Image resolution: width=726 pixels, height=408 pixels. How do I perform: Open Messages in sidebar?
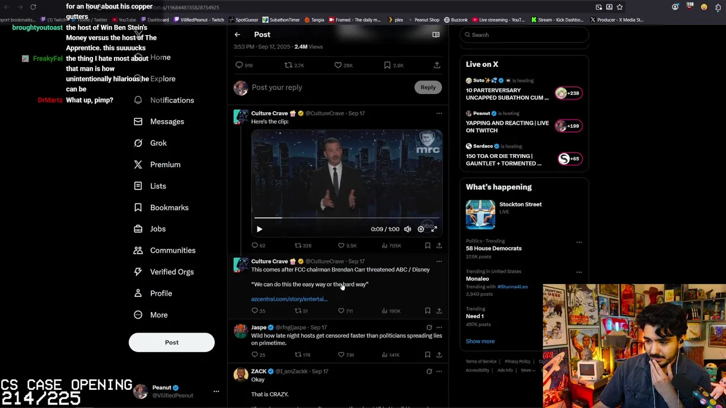point(159,122)
